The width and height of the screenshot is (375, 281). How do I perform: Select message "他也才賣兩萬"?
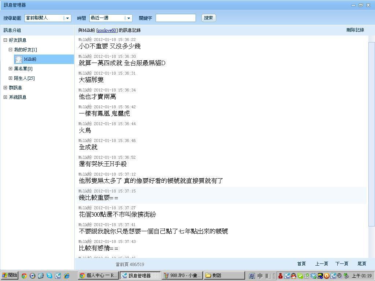(97, 97)
